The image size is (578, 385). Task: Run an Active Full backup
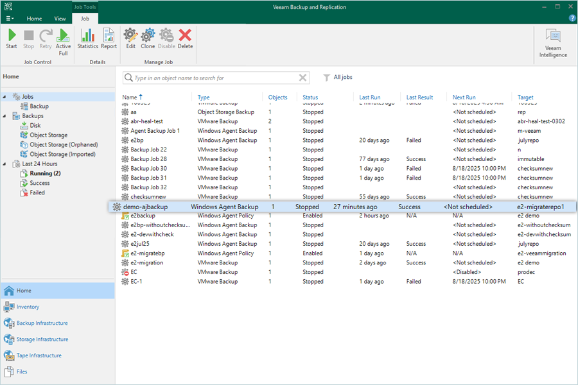pyautogui.click(x=63, y=42)
